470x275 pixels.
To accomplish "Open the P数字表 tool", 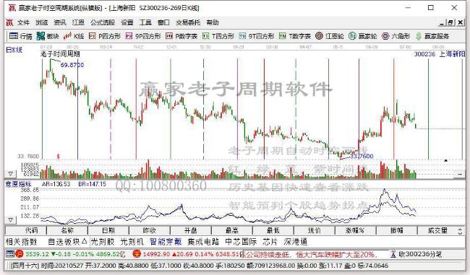I will click(x=181, y=36).
